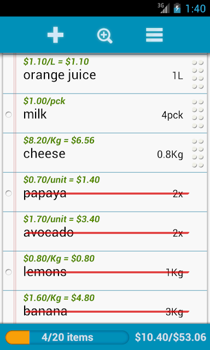Toggle the circle beside papaya
210x350 pixels.
click(x=9, y=193)
